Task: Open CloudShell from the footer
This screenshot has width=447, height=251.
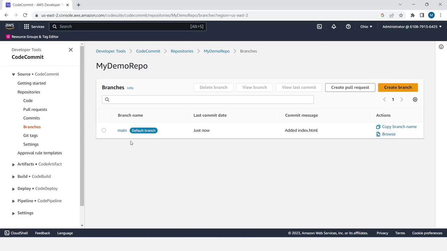Action: (16, 233)
